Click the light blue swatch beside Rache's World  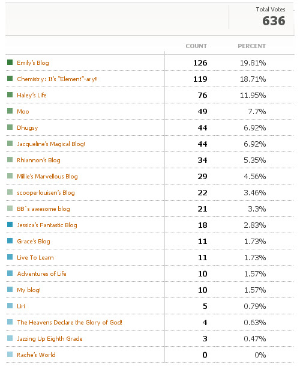coord(10,354)
